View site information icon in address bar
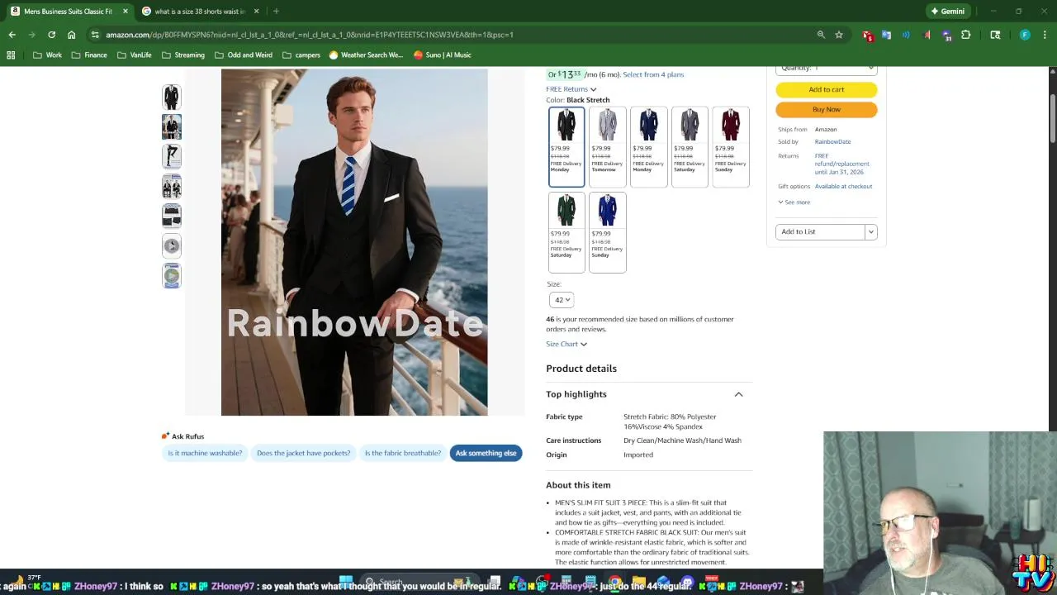This screenshot has width=1057, height=595. pyautogui.click(x=95, y=35)
